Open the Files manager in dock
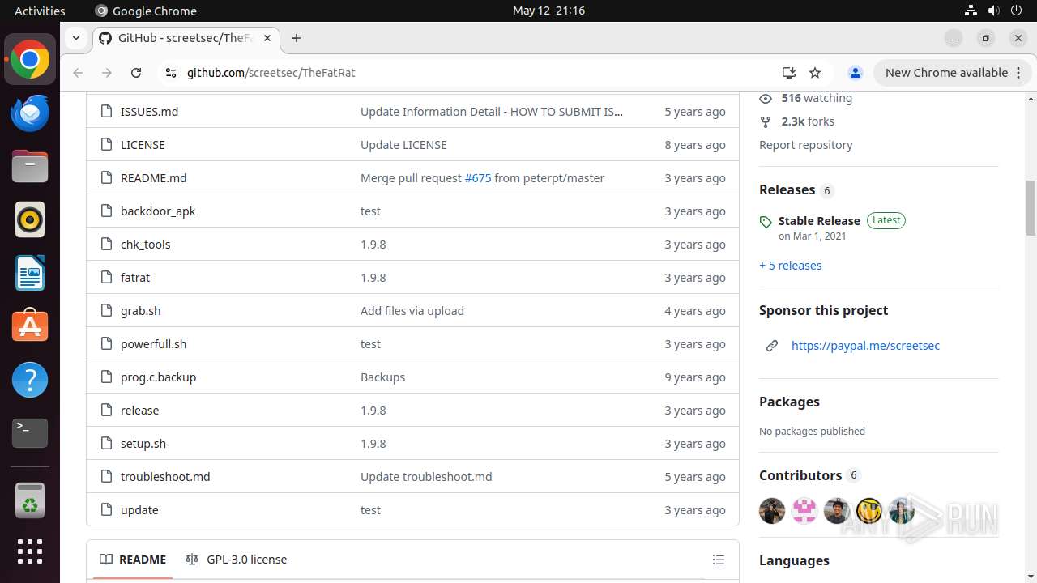 pyautogui.click(x=30, y=167)
